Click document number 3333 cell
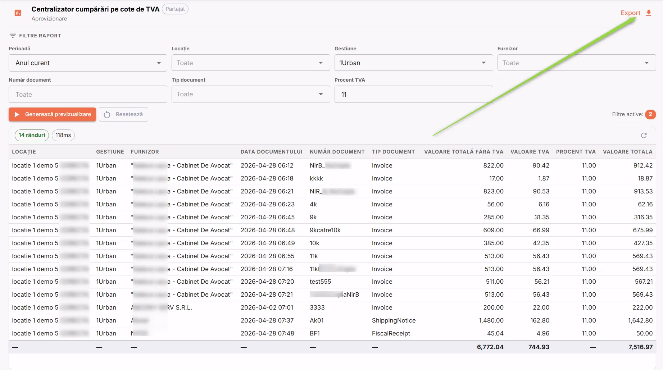This screenshot has width=663, height=370. [x=317, y=307]
